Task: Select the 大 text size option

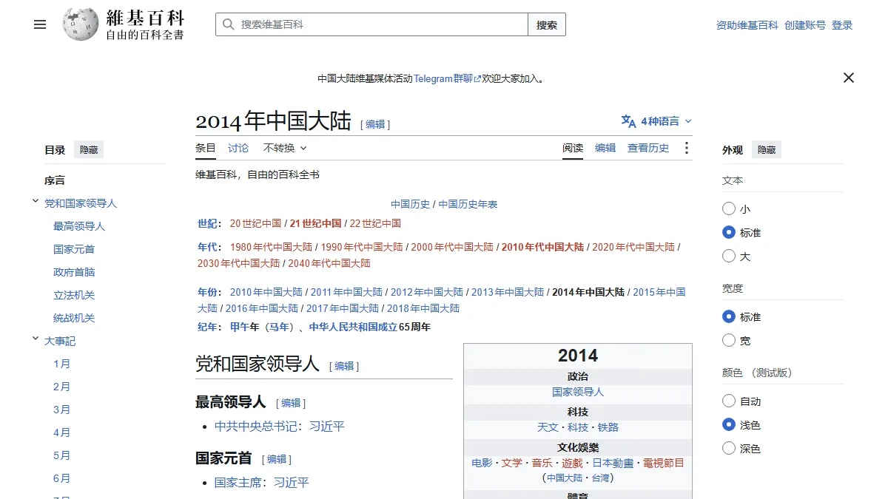Action: [729, 256]
